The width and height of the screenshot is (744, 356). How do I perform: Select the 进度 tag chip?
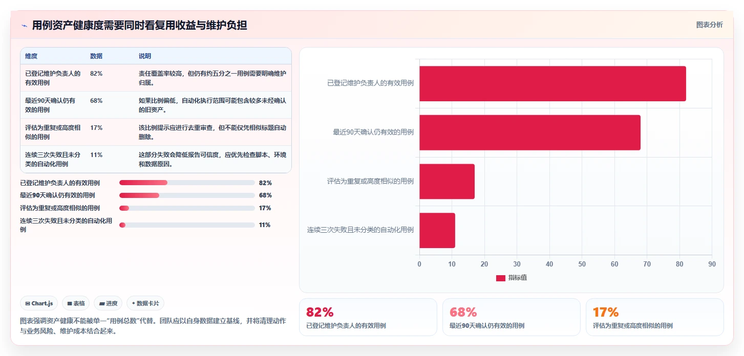pyautogui.click(x=109, y=303)
